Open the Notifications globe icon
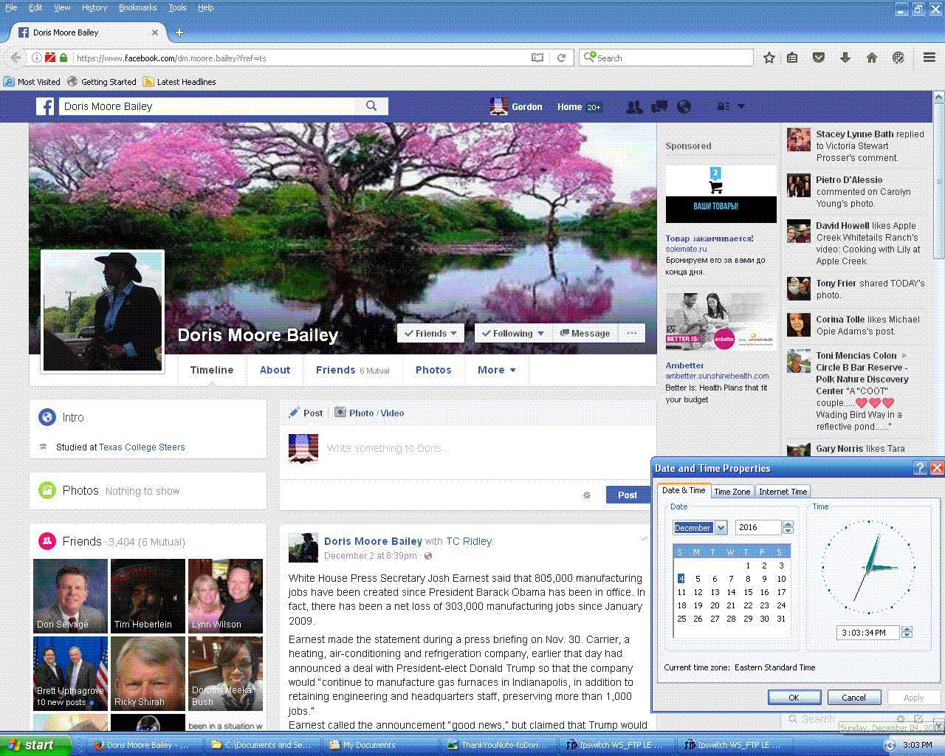This screenshot has height=756, width=945. pyautogui.click(x=684, y=107)
